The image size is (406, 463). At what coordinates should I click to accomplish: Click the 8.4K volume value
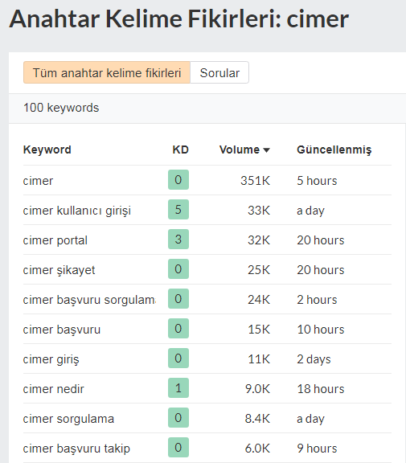tap(257, 419)
